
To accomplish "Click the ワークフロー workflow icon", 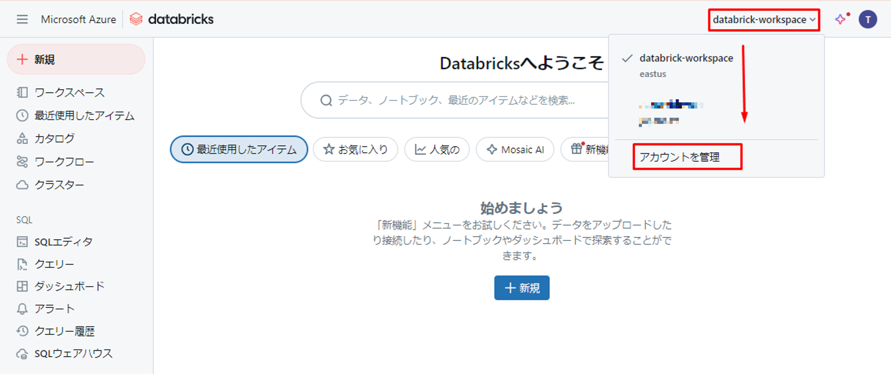I will tap(22, 162).
